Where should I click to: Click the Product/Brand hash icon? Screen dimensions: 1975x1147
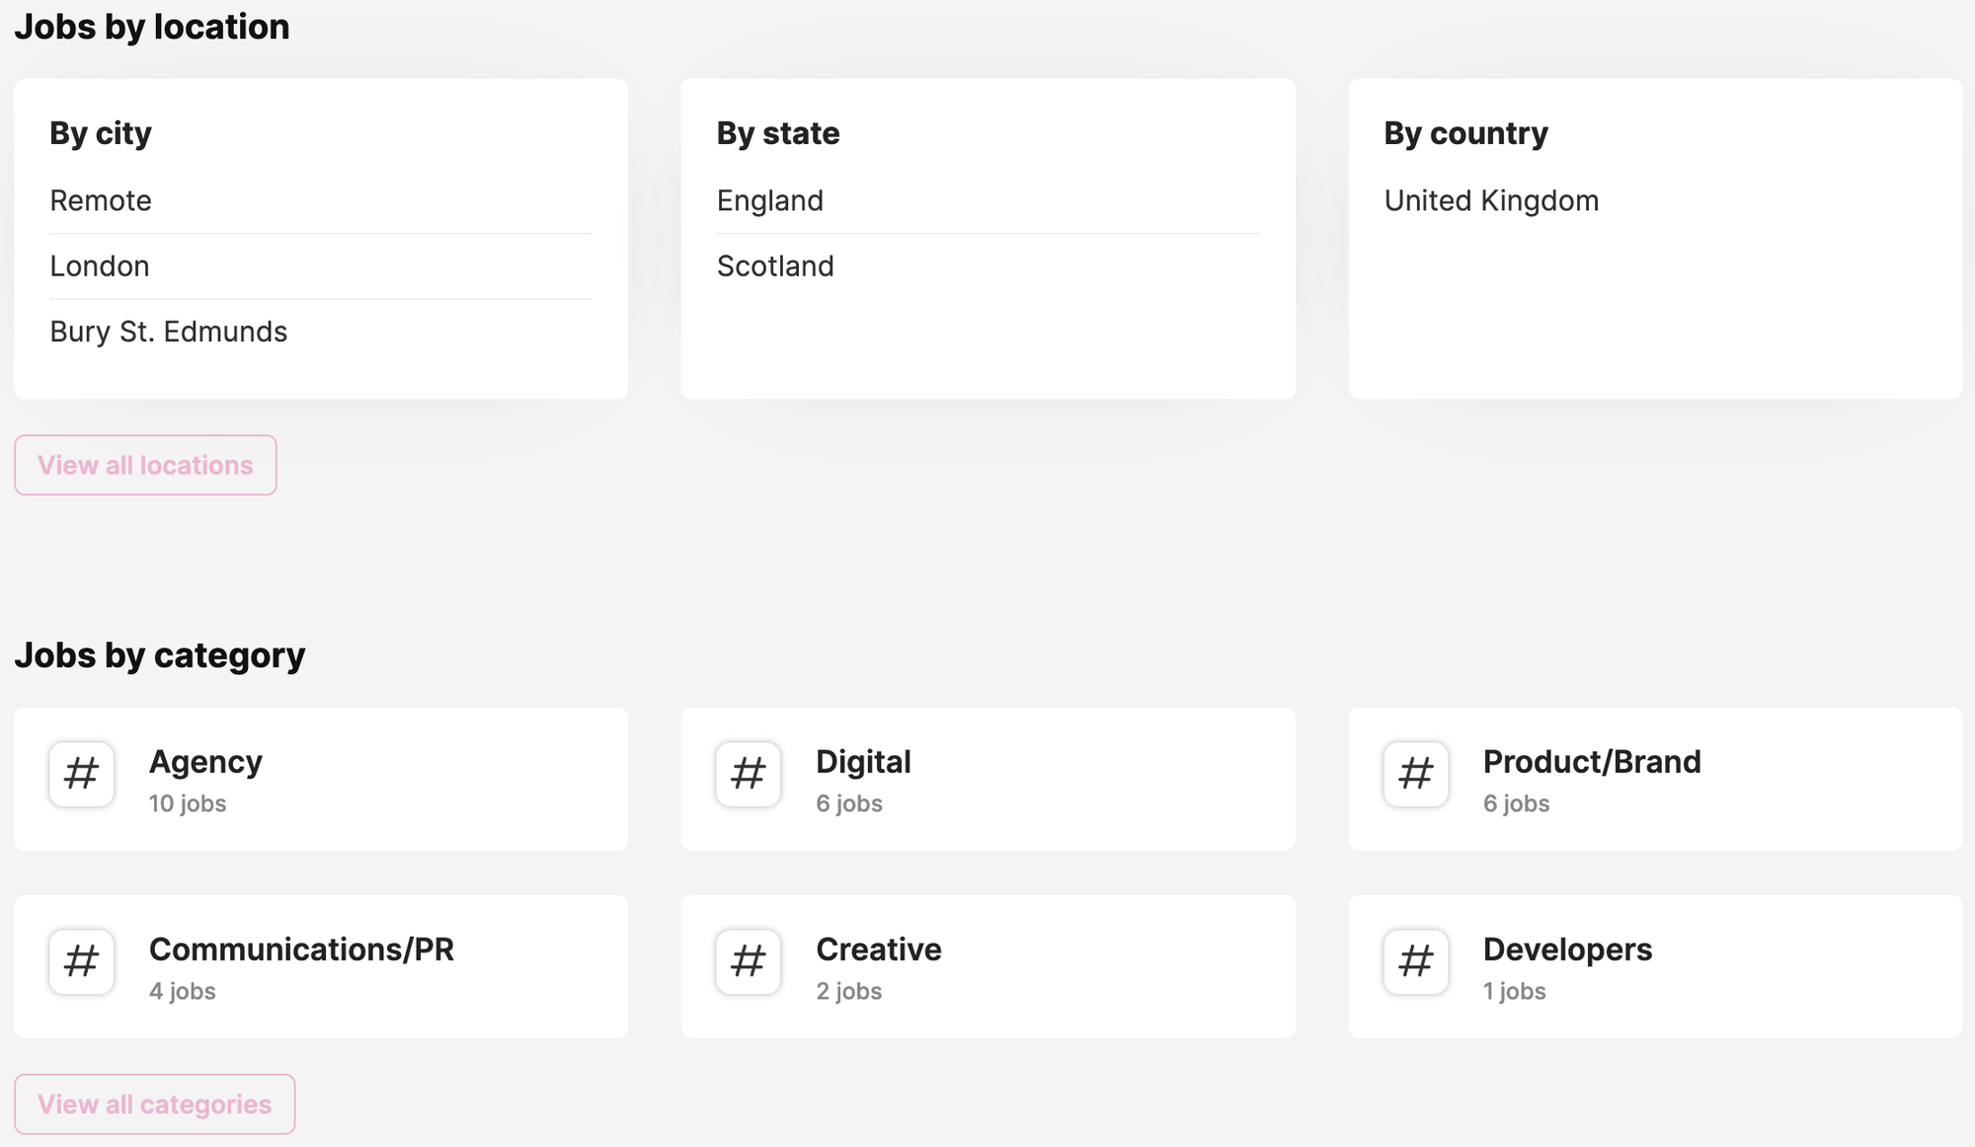(x=1415, y=774)
